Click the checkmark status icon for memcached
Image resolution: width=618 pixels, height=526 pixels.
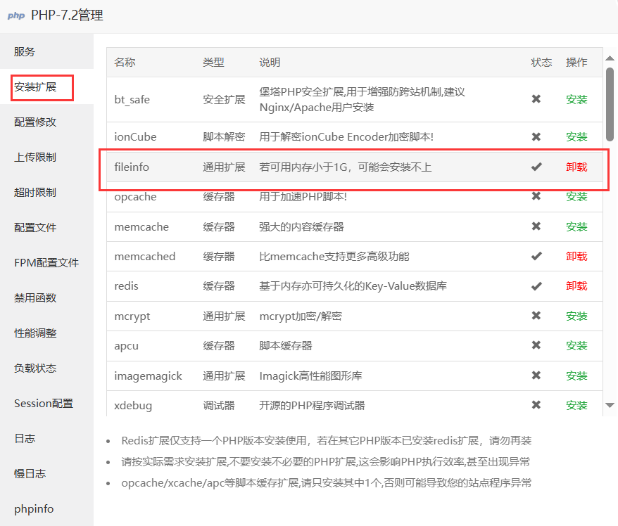pyautogui.click(x=536, y=256)
